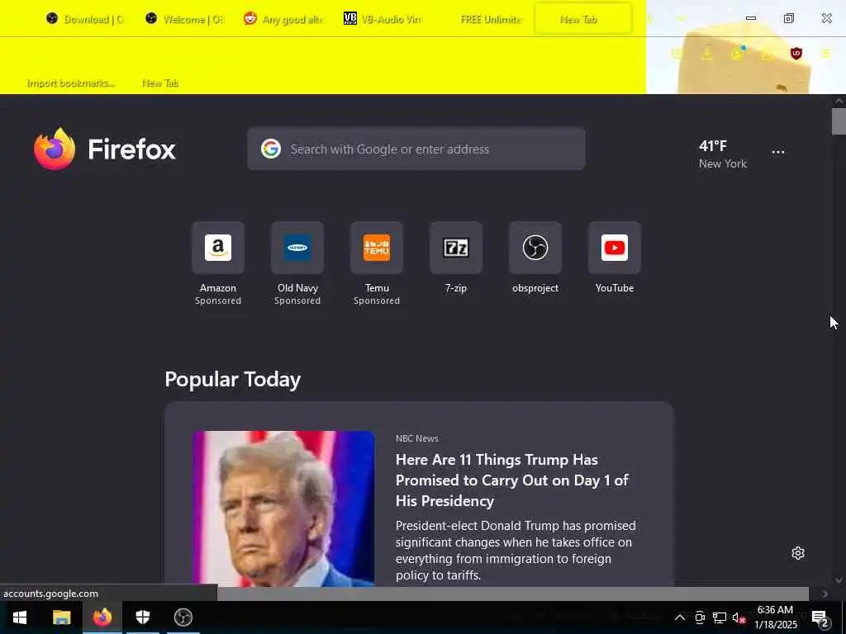
Task: Click the scrollbar up arrow
Action: click(839, 101)
